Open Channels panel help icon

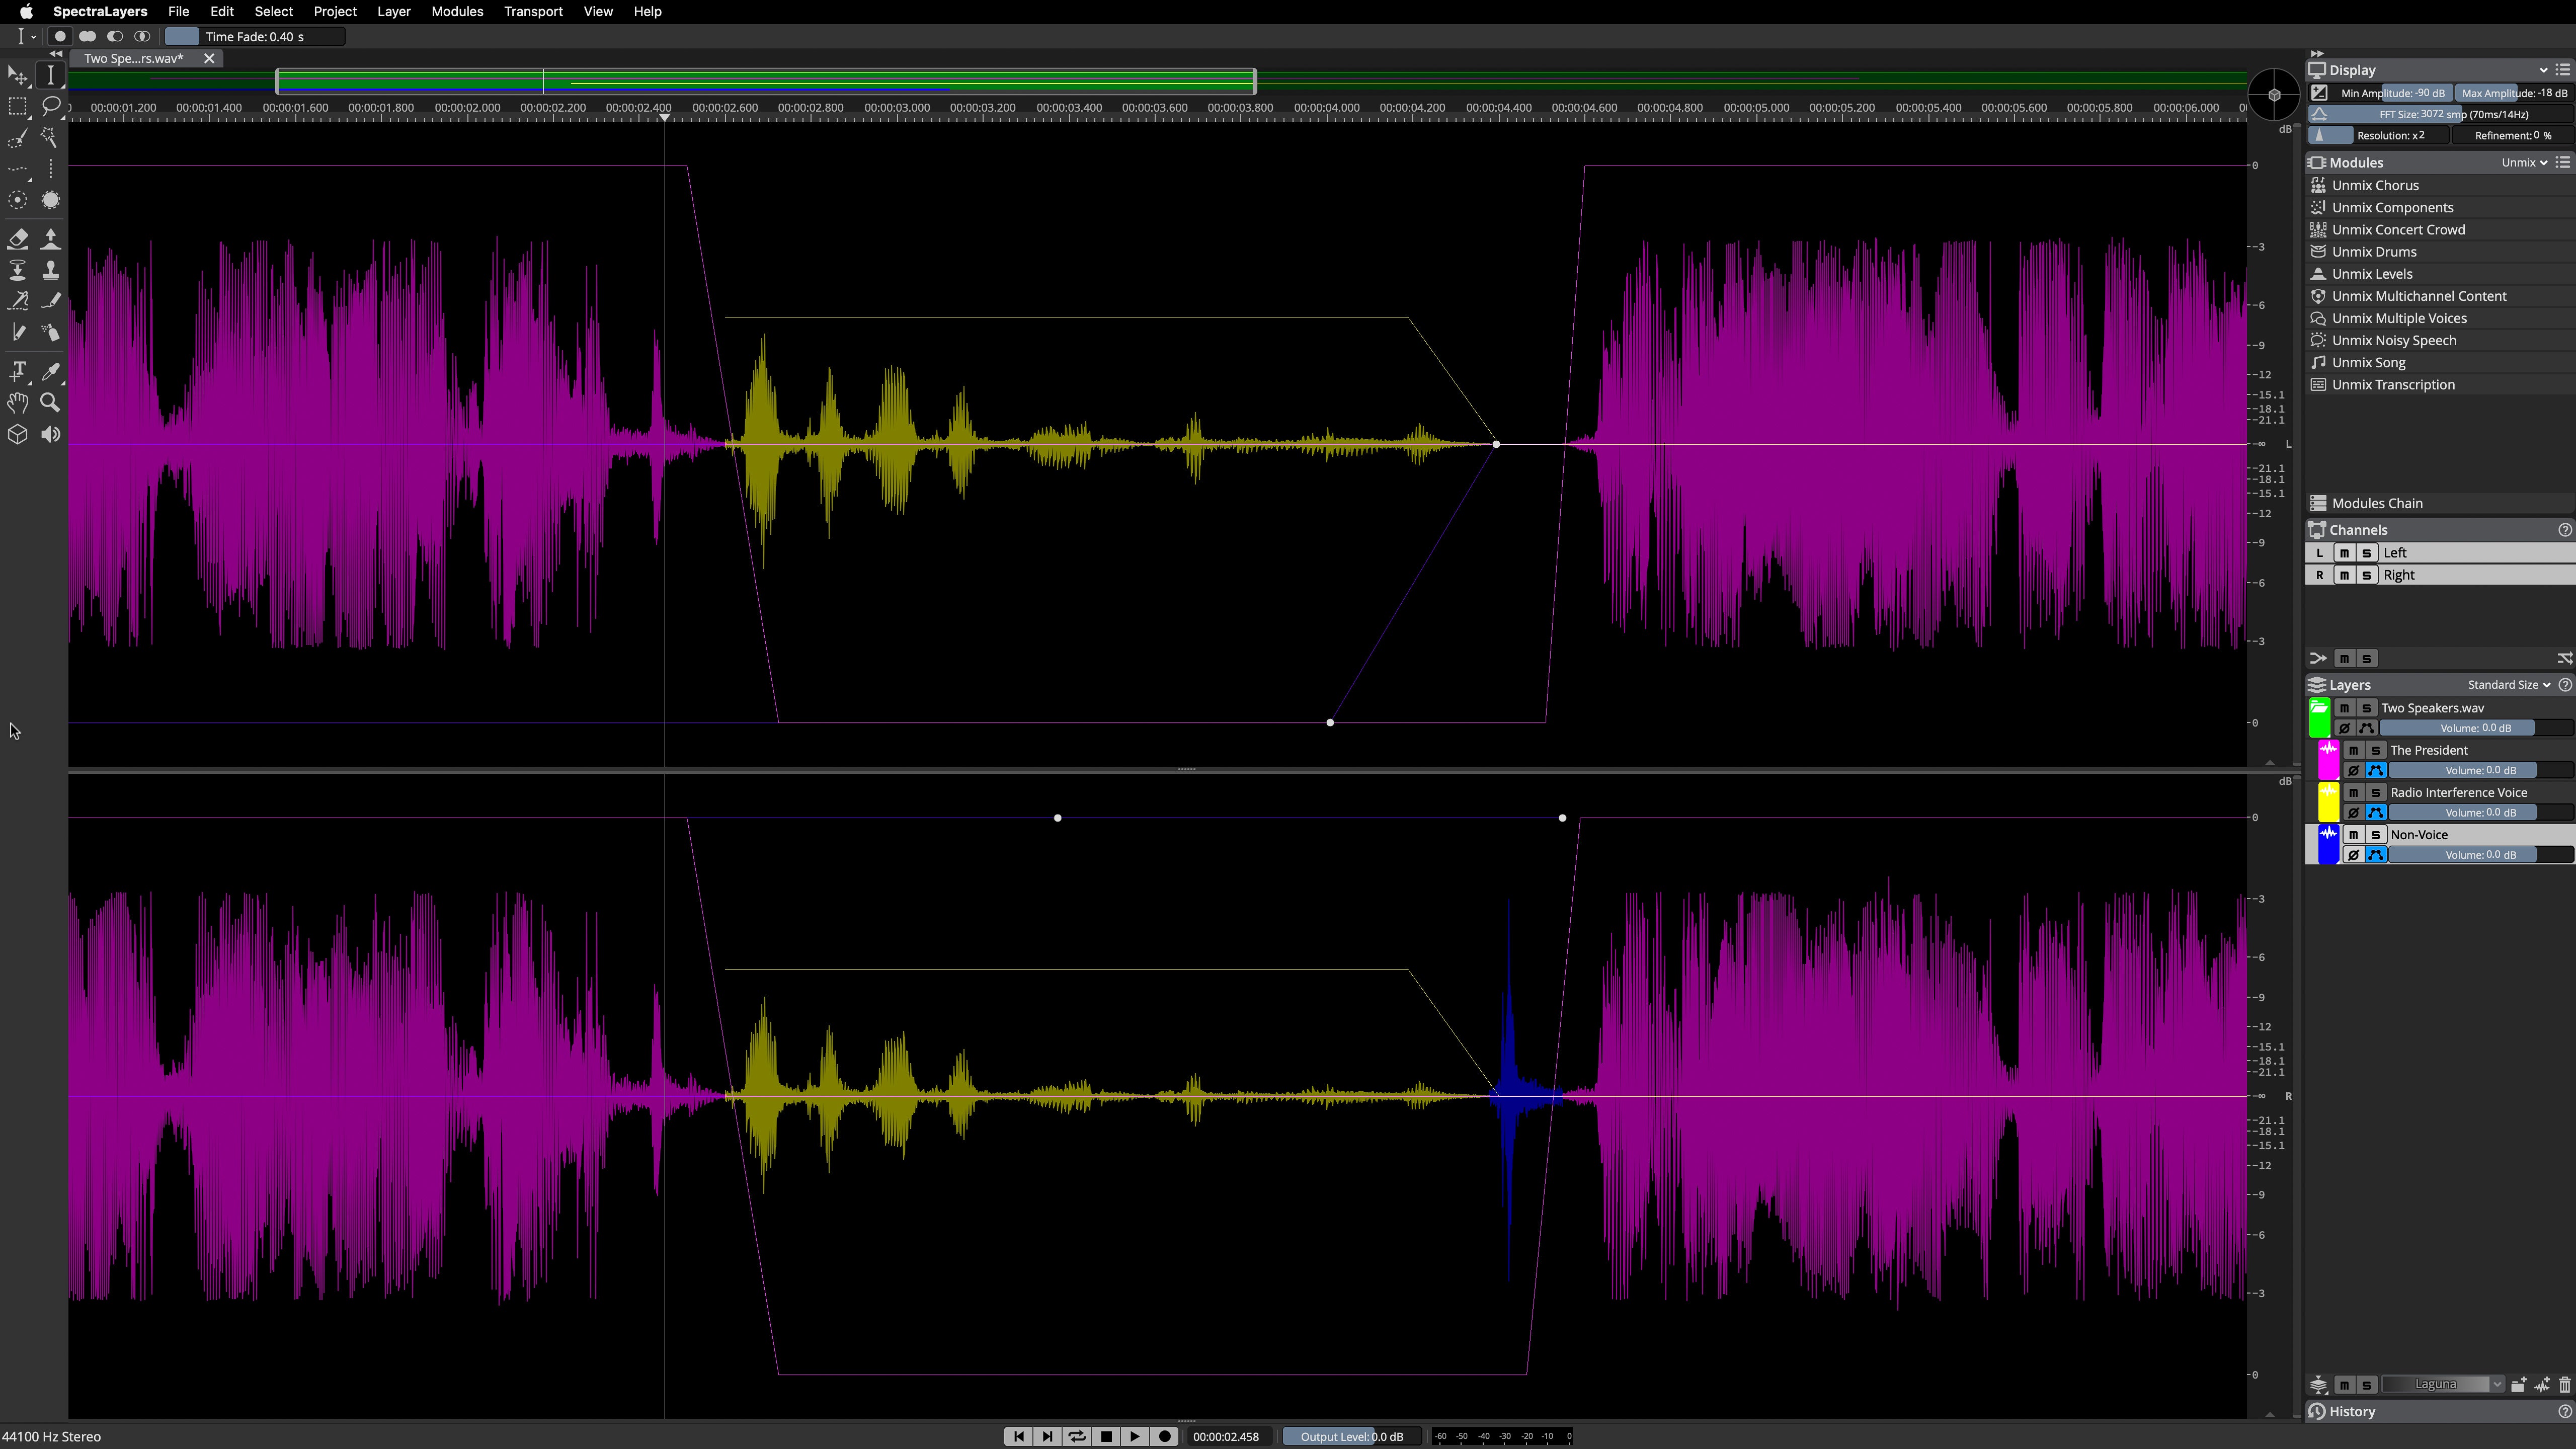[x=2564, y=530]
